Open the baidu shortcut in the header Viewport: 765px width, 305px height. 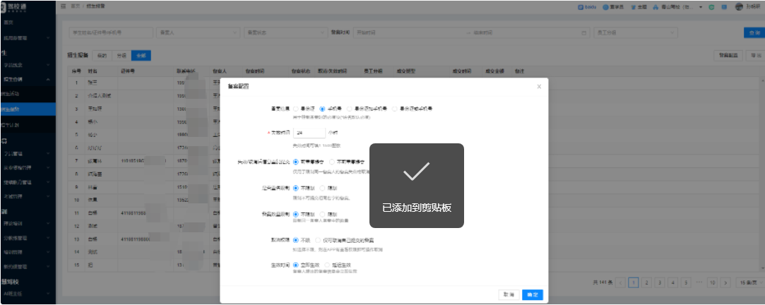[x=588, y=7]
